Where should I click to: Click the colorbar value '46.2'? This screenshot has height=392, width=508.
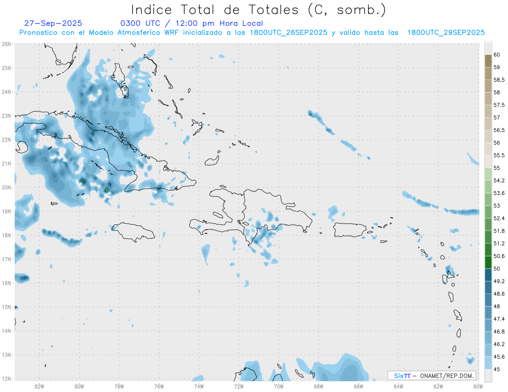click(499, 344)
